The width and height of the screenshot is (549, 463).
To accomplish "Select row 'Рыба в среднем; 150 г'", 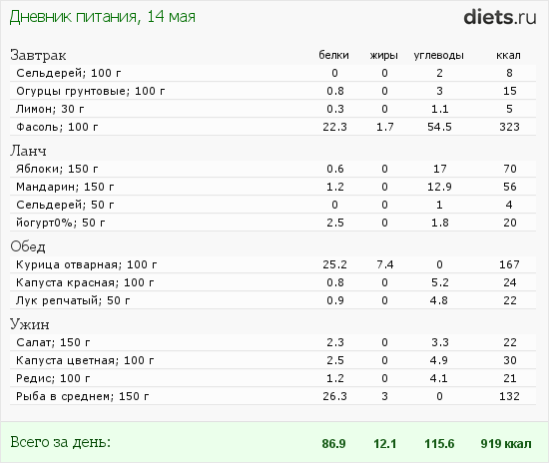I will pos(273,396).
